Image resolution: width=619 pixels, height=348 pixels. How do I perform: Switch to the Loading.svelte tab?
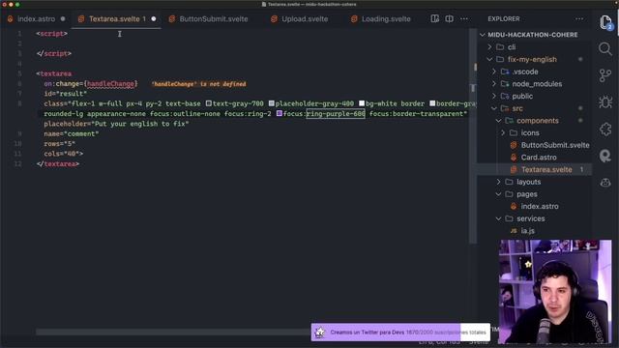(x=386, y=19)
